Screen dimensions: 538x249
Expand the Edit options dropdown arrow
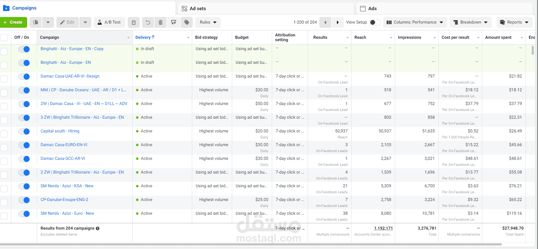(x=85, y=22)
